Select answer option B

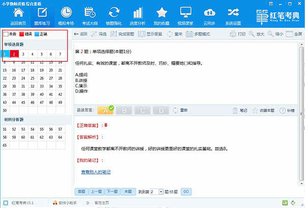124,110
